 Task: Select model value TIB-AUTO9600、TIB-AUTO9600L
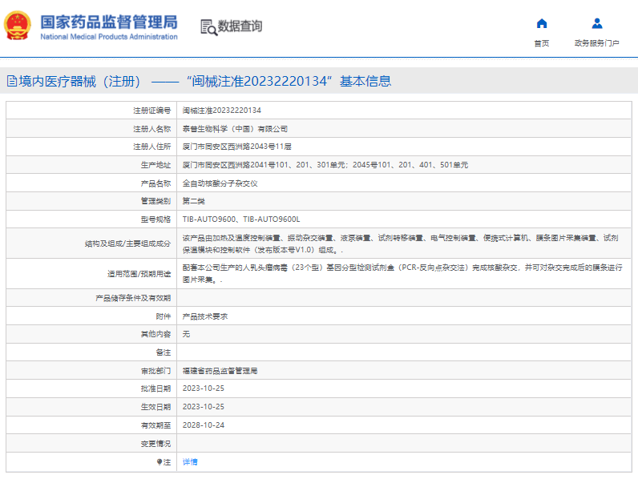pyautogui.click(x=241, y=219)
